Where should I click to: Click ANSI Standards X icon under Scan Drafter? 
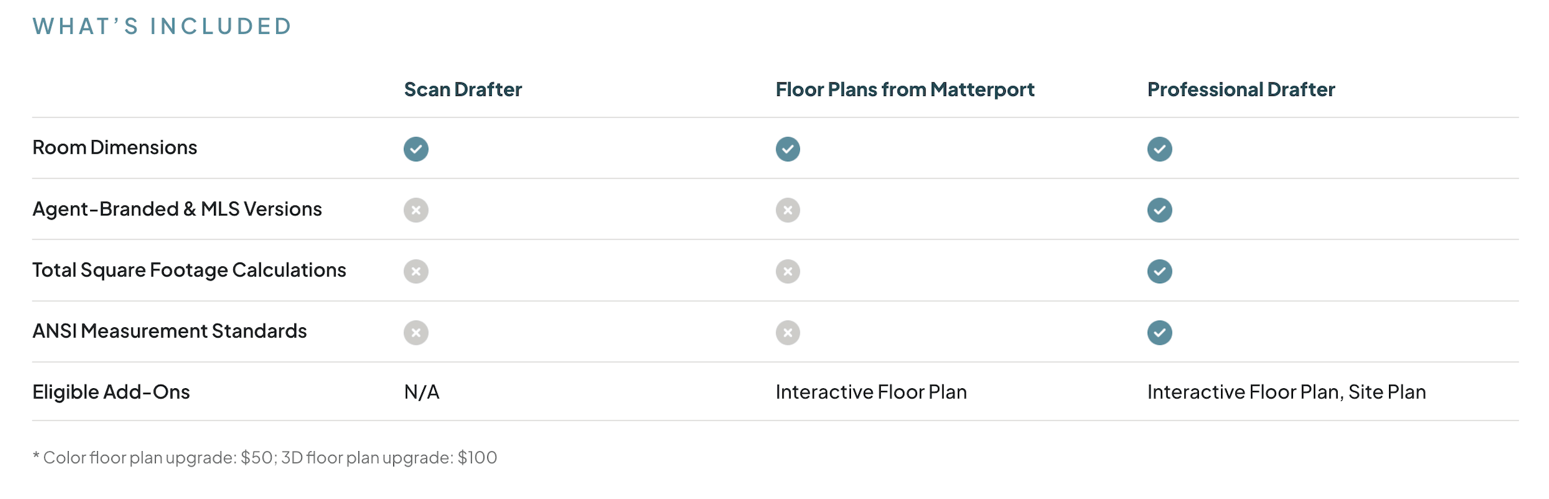pyautogui.click(x=416, y=332)
